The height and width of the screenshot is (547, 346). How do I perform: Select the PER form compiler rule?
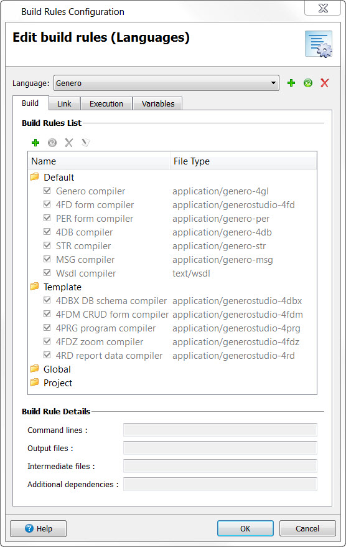[95, 219]
